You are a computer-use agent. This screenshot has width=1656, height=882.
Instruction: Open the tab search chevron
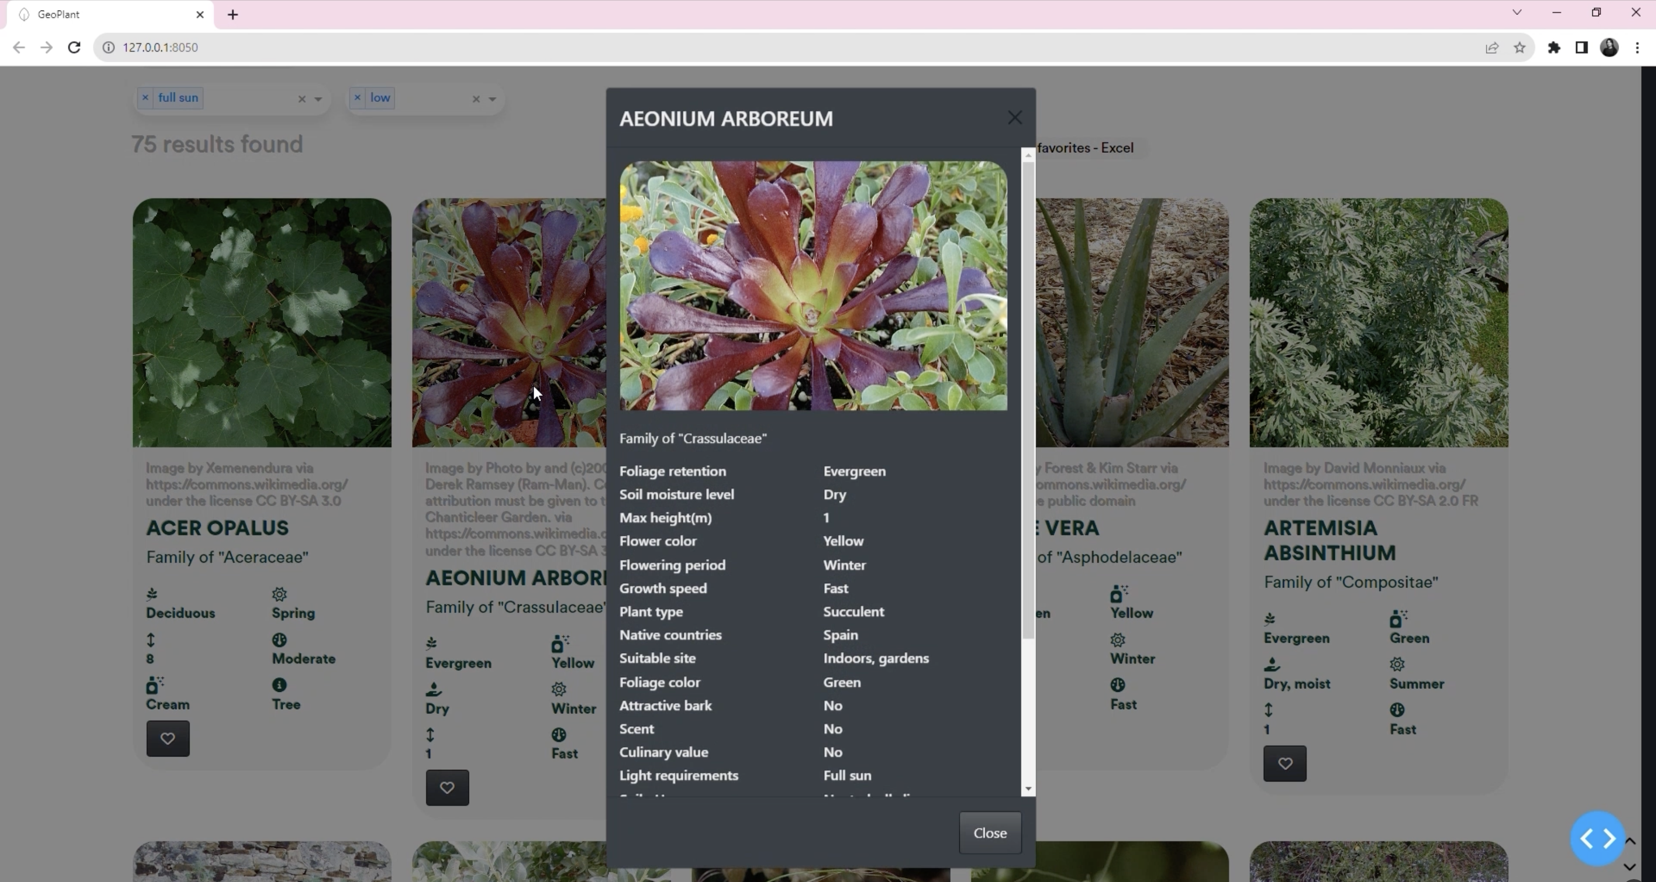point(1517,12)
